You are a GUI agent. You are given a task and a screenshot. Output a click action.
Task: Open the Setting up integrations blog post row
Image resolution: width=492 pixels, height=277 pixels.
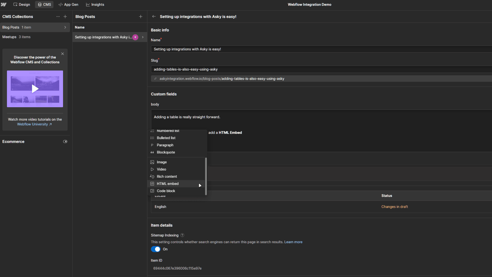110,37
